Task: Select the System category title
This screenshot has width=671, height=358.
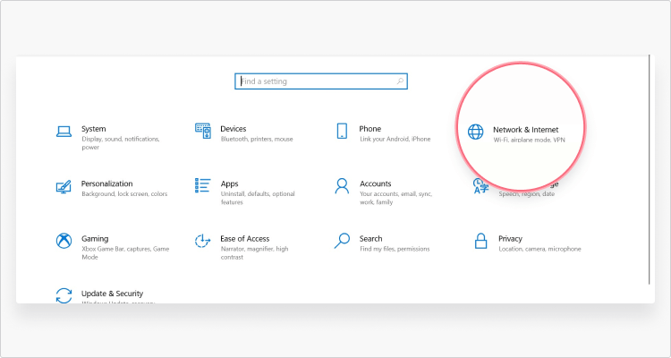Action: 94,129
